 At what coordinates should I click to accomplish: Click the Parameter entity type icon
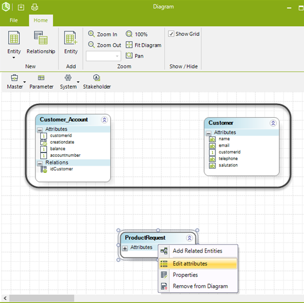41,78
